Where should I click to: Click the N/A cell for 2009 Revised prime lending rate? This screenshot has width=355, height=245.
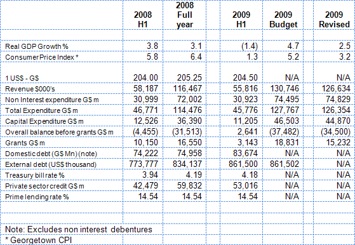coord(344,196)
